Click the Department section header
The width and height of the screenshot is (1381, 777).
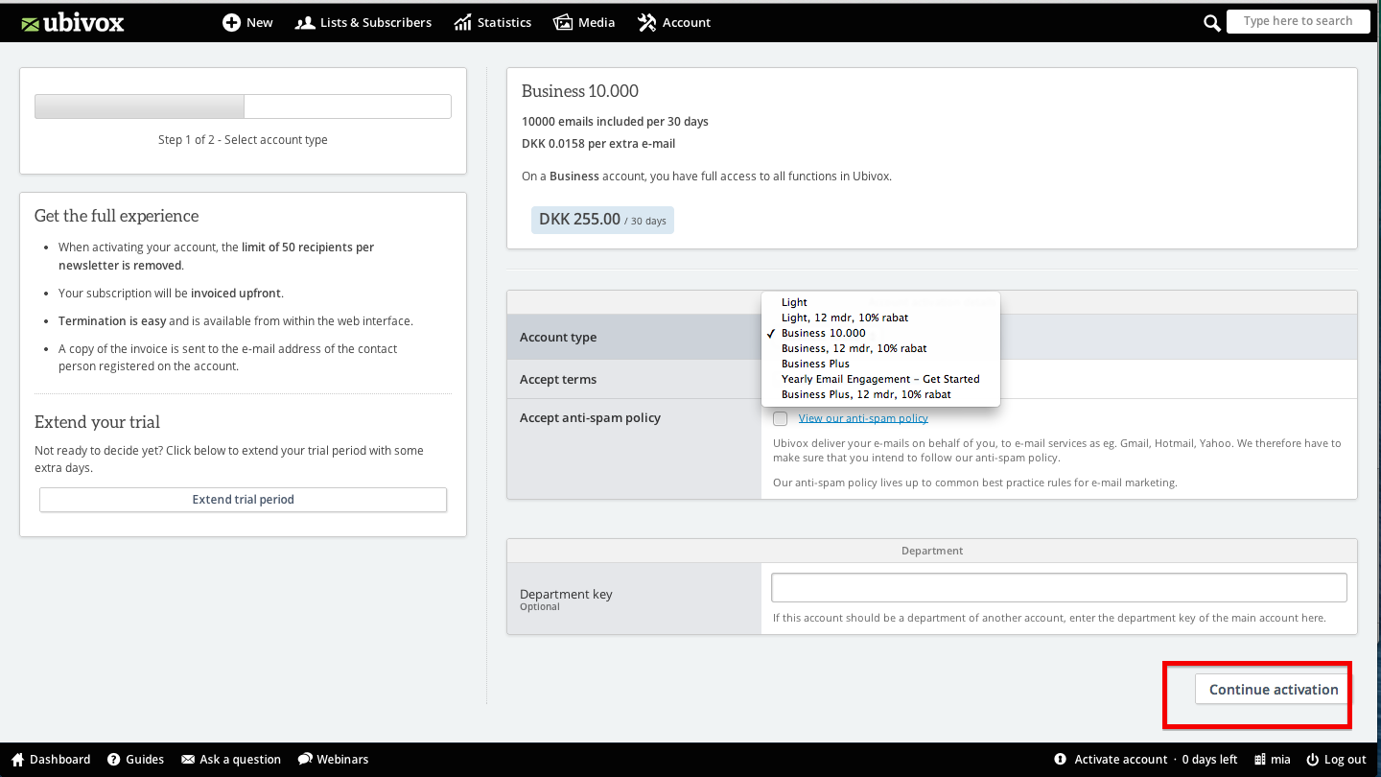932,551
